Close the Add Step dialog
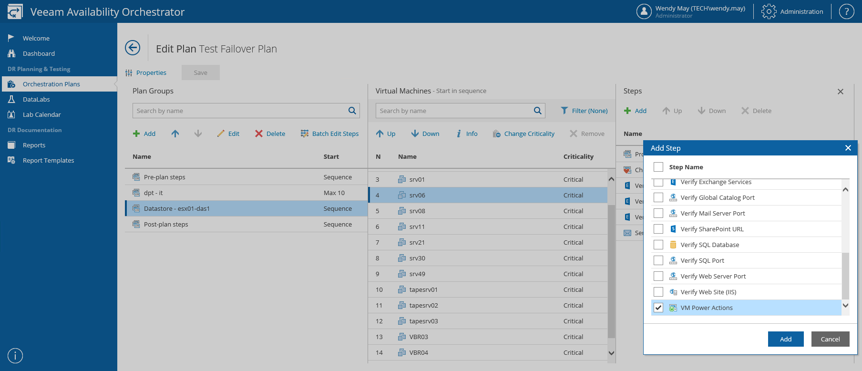 tap(848, 148)
